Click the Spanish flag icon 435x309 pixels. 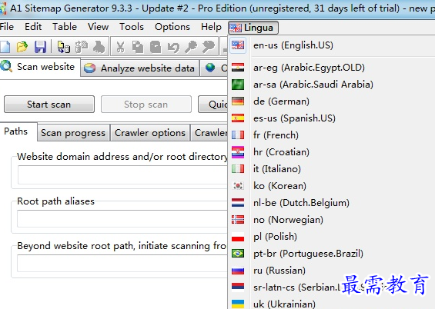[238, 118]
